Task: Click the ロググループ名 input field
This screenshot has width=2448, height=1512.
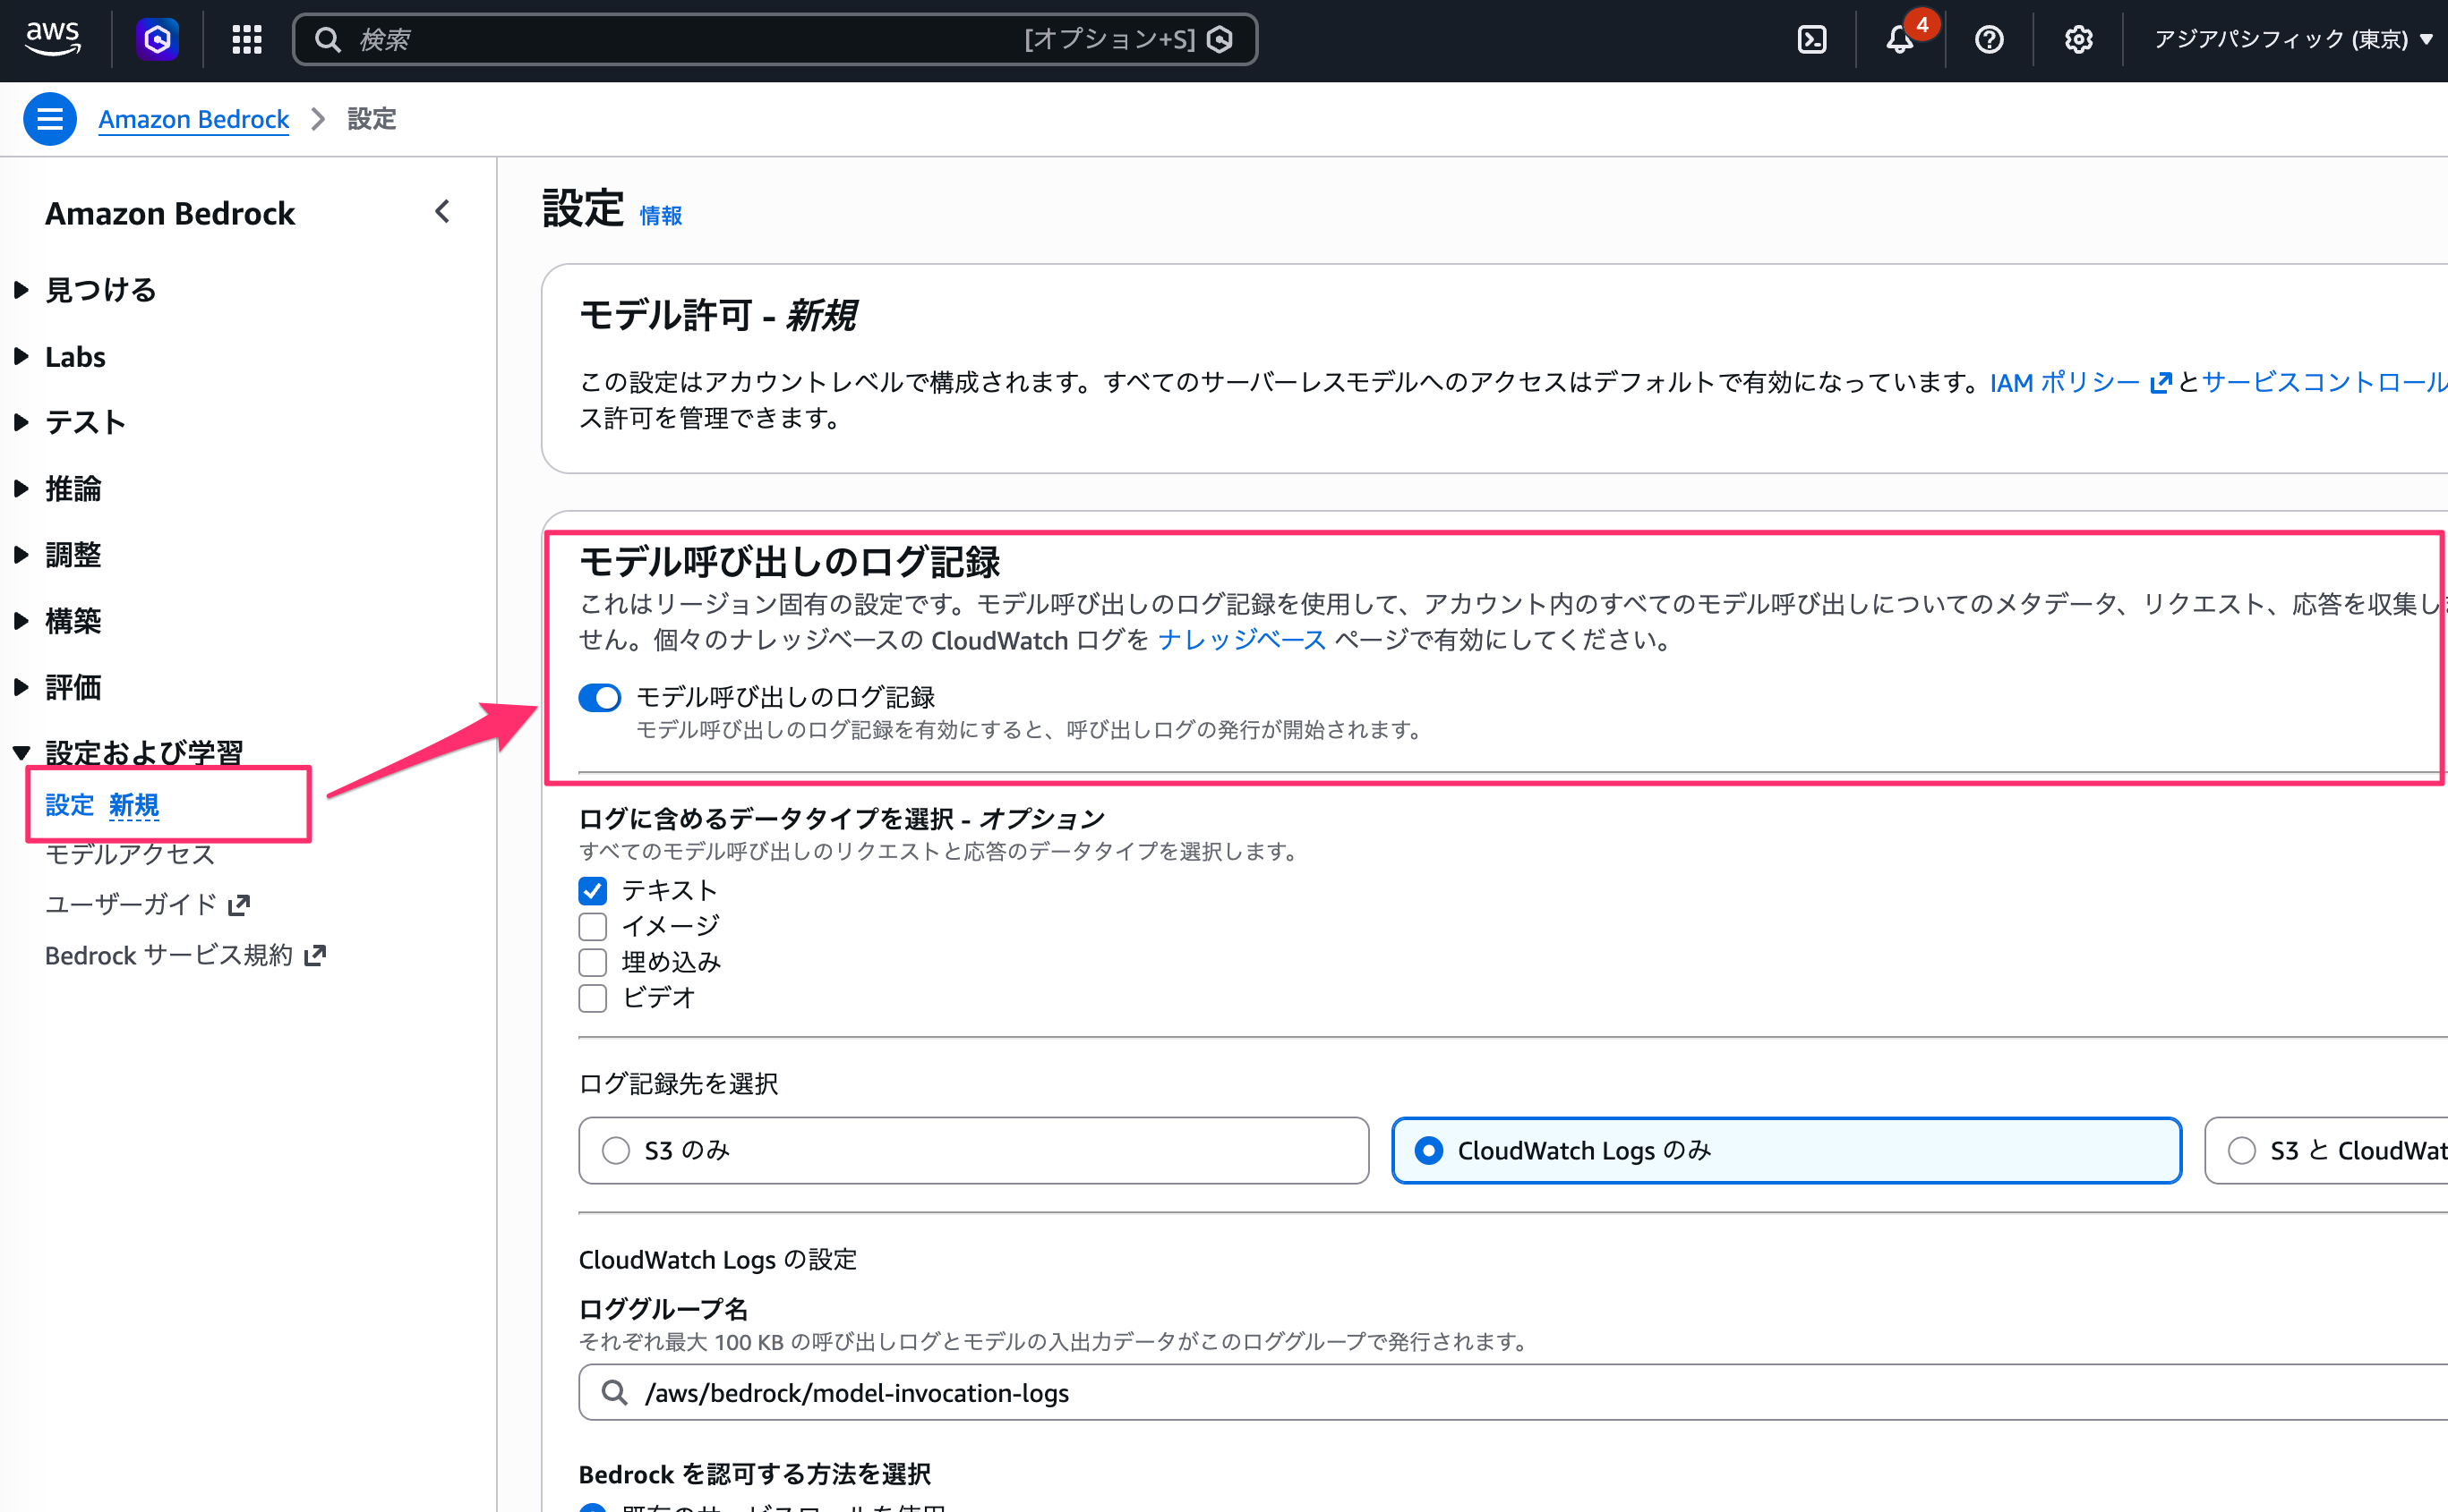Action: tap(1513, 1392)
